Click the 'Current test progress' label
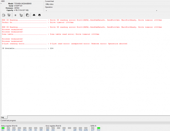Screen dimensions: 170x131 click(x=8, y=121)
